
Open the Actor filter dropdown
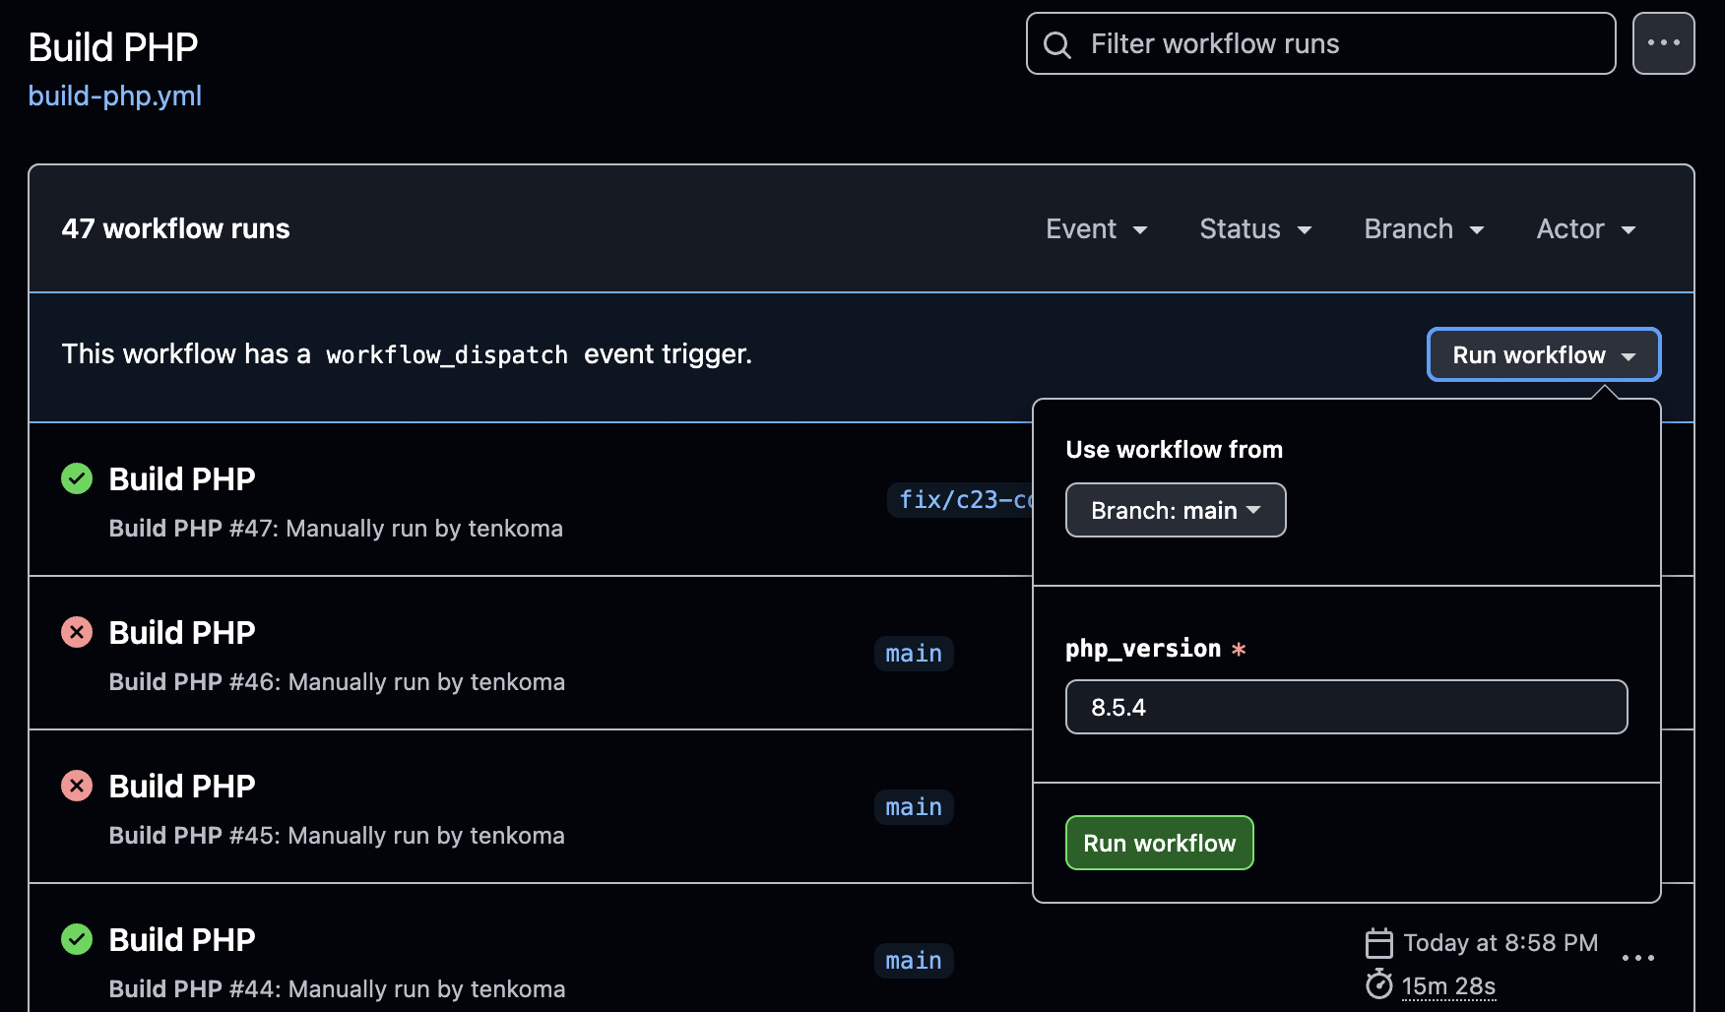(1585, 229)
